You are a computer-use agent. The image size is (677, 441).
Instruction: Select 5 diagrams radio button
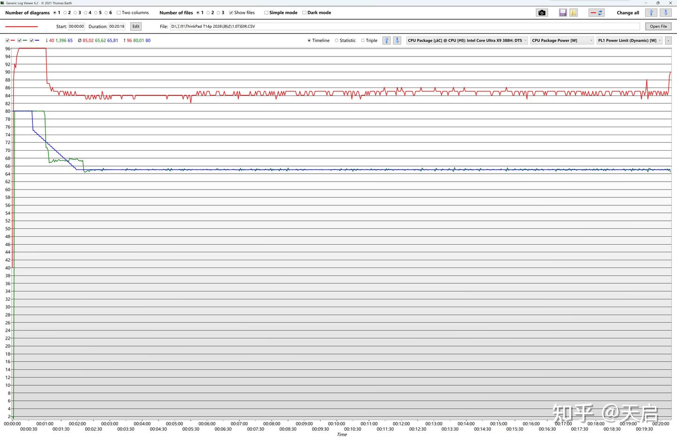coord(96,13)
